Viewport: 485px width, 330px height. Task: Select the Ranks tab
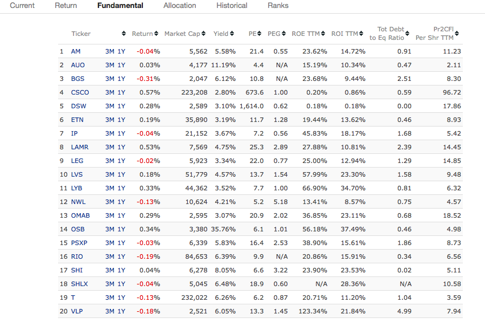pos(278,6)
